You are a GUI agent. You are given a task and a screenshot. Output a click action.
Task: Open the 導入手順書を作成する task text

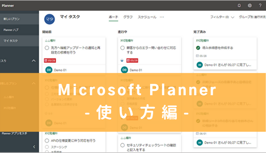coord(218,48)
